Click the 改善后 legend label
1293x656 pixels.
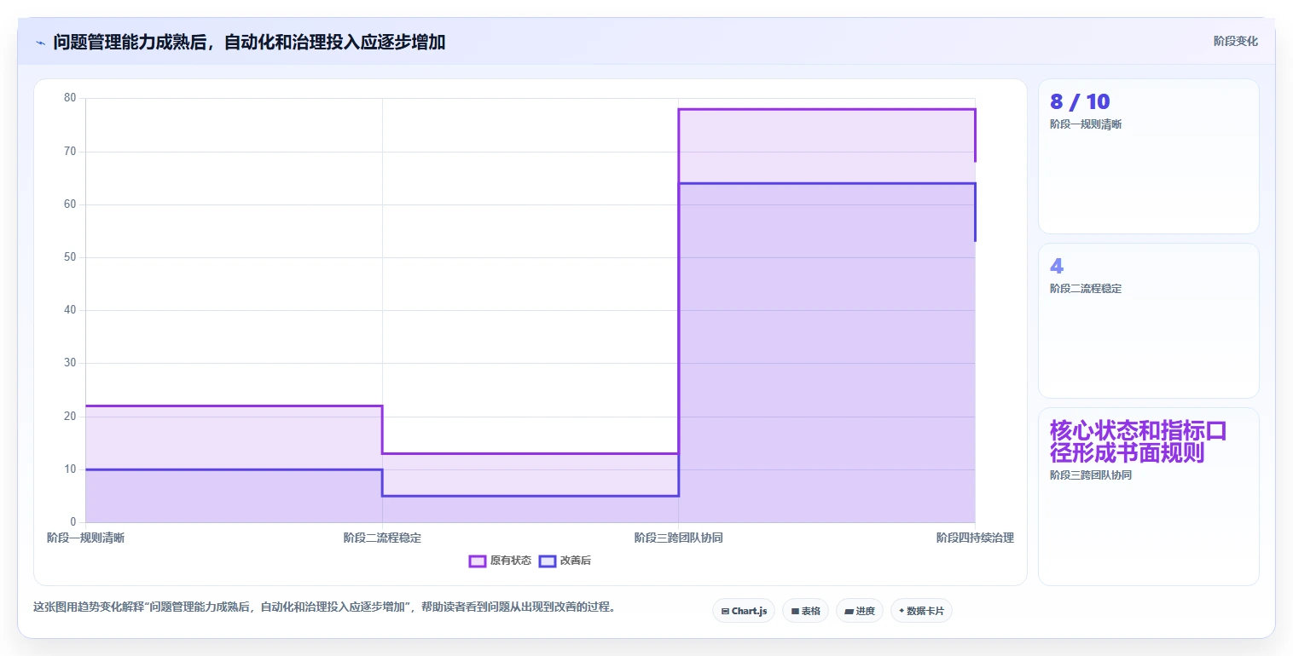pyautogui.click(x=576, y=561)
